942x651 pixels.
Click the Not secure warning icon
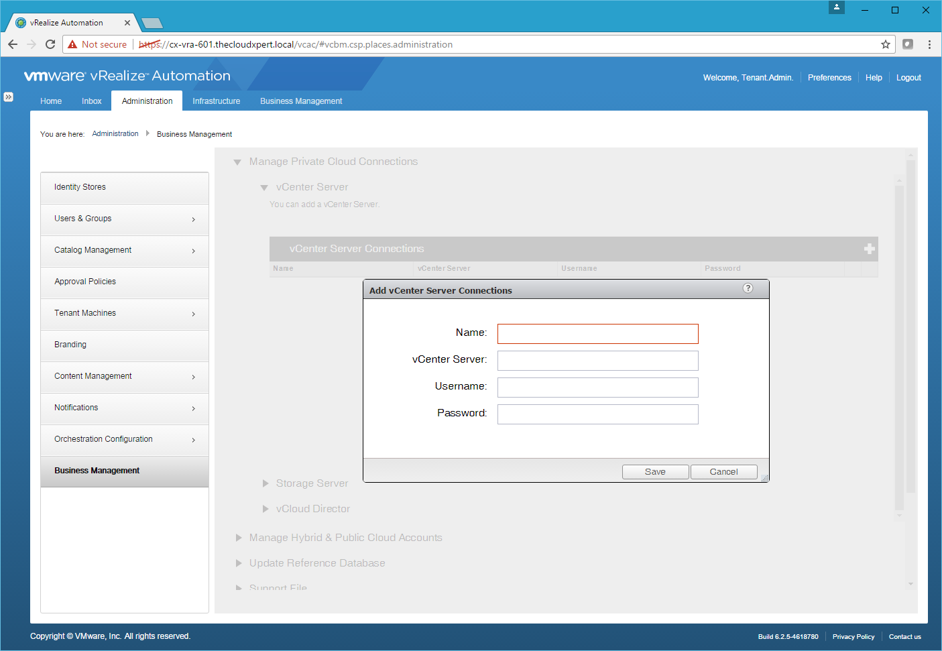[73, 44]
